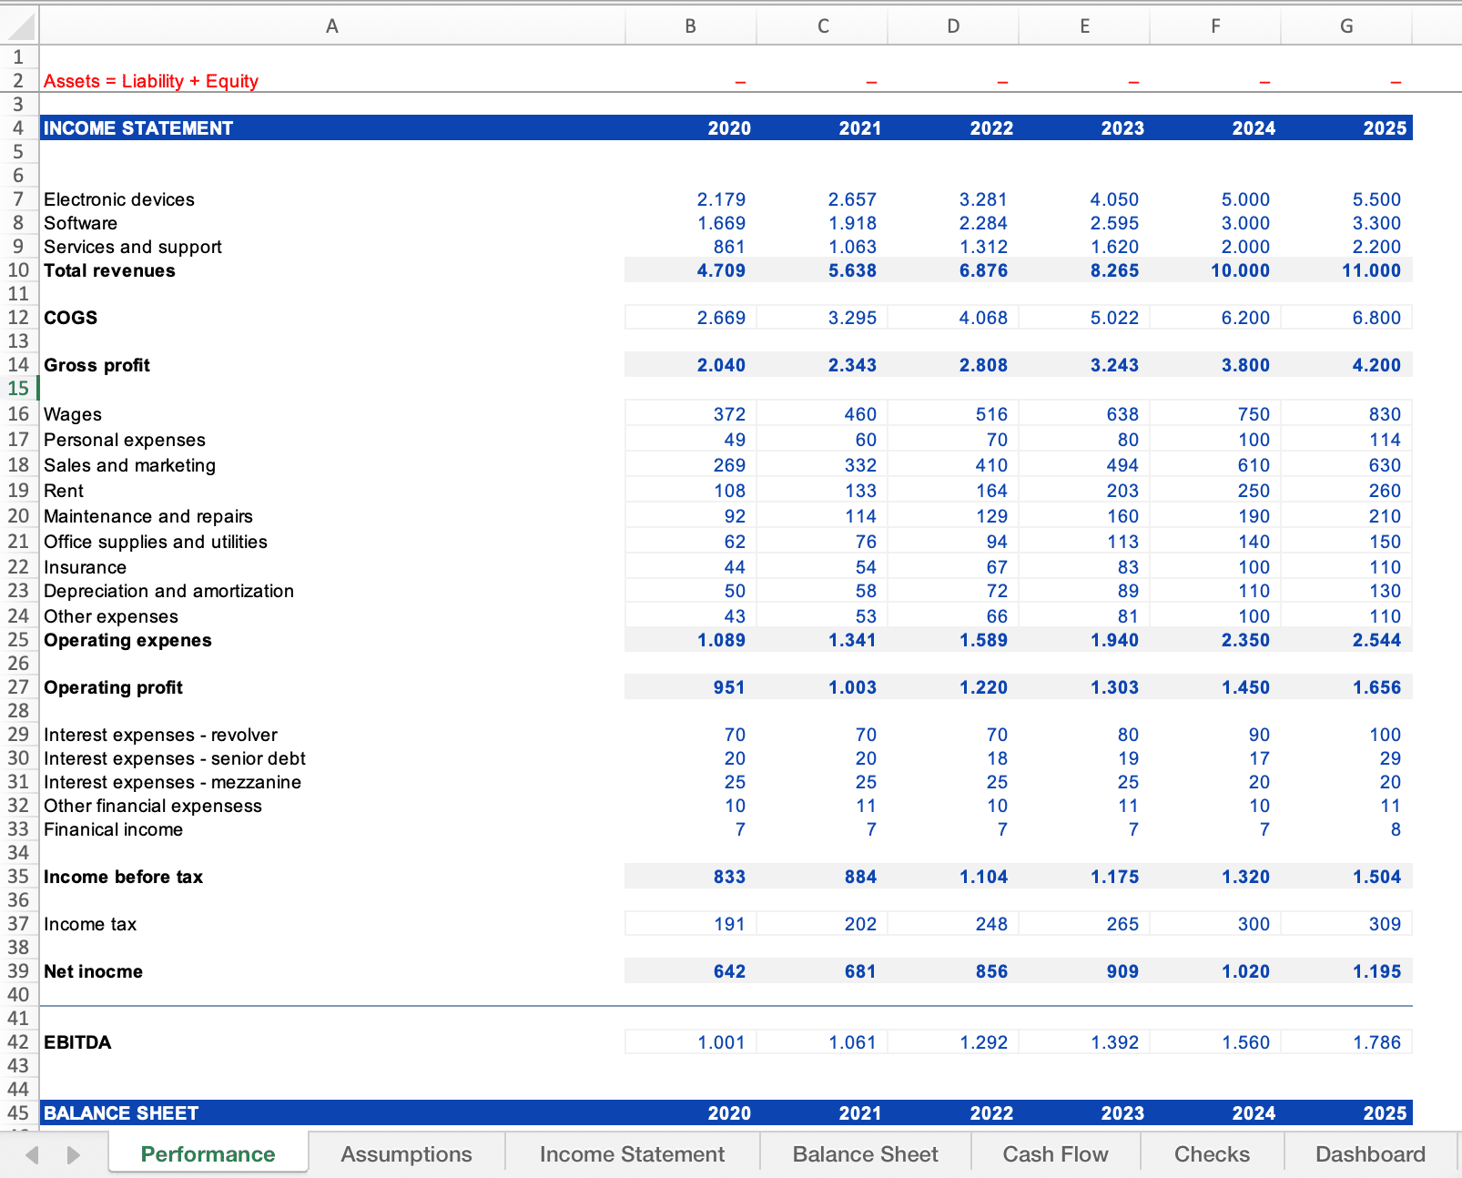This screenshot has height=1178, width=1462.
Task: Open the Income Statement sheet tab
Action: 632,1154
